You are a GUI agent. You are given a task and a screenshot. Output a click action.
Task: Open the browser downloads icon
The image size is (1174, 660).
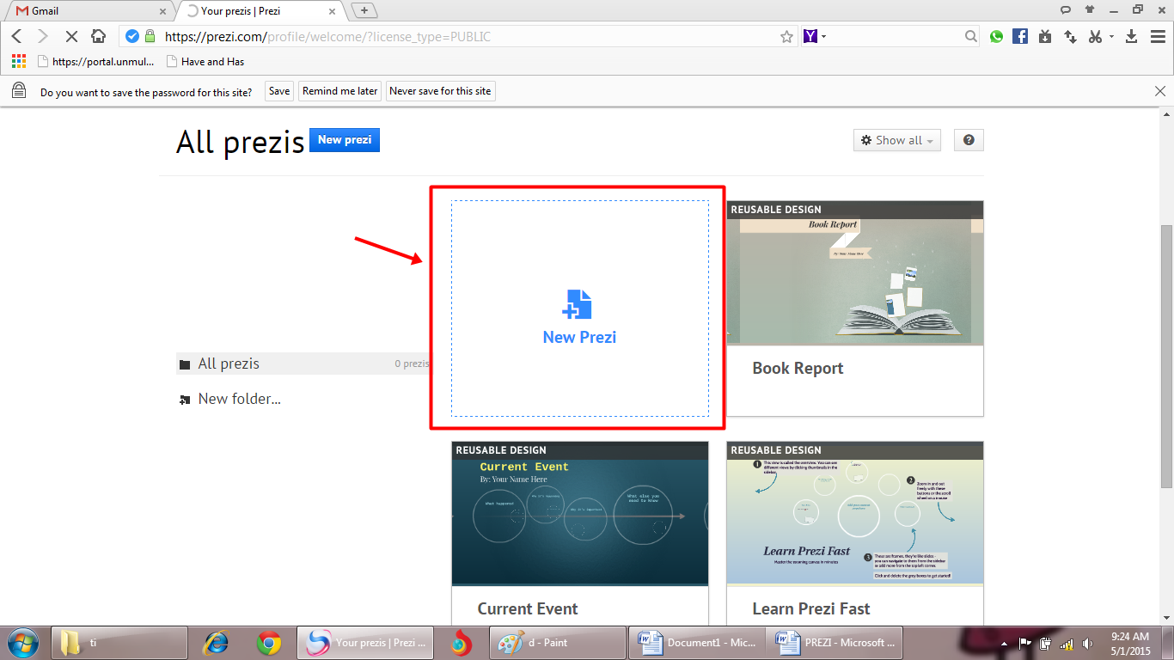(1132, 36)
